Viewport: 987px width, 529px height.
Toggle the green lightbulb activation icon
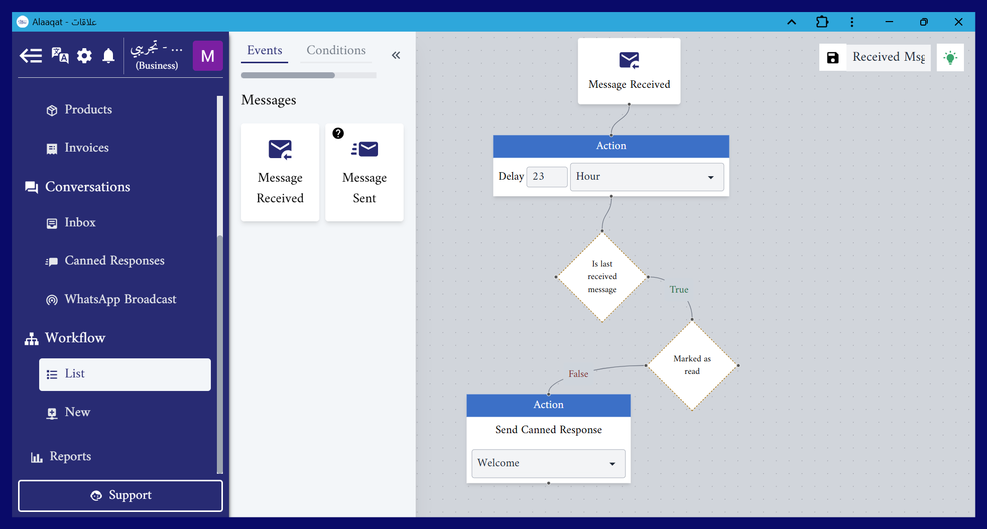coord(950,58)
